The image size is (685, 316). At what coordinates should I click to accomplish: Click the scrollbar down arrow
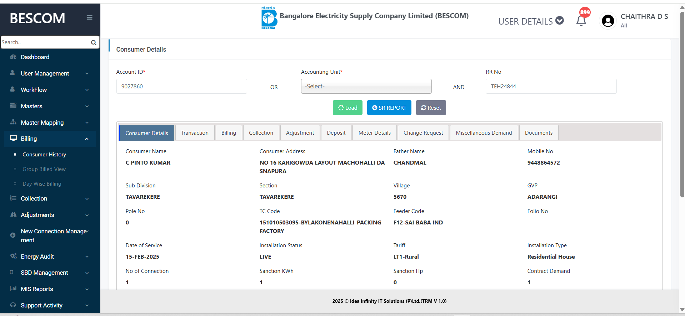click(682, 310)
